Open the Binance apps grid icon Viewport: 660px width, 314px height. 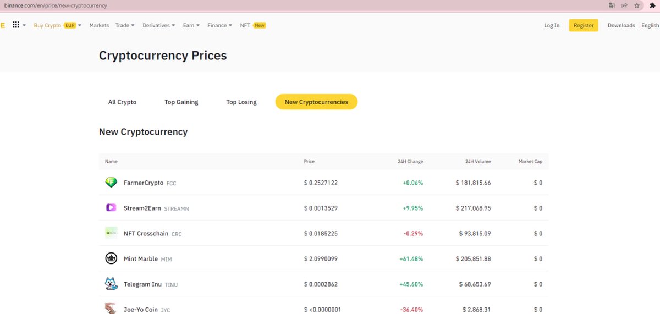click(x=16, y=25)
